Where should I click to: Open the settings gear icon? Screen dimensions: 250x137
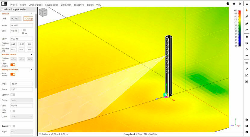240,4
